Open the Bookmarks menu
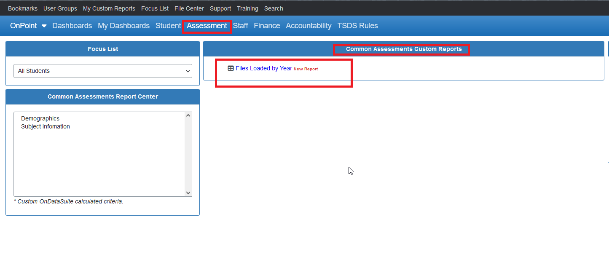This screenshot has width=609, height=262. click(x=22, y=8)
